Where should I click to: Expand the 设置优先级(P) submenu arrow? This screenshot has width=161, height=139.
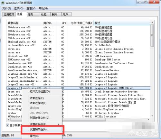[x=59, y=124]
